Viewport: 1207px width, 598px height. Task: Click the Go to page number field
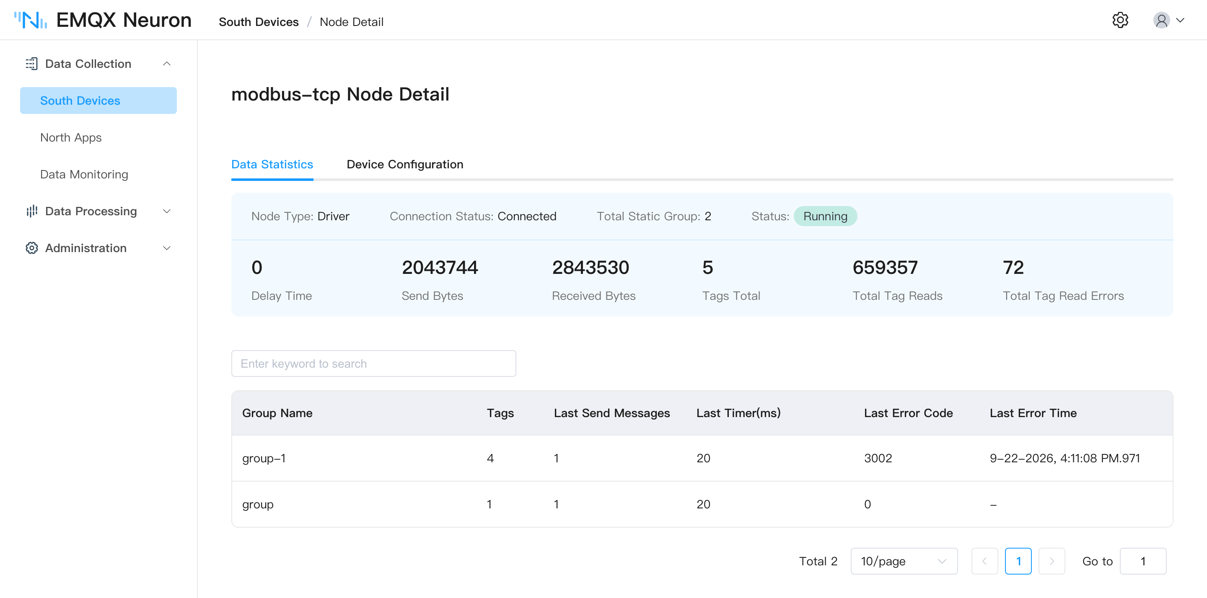[1143, 561]
